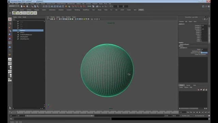Select pSphere1 in the Outliner

(28, 30)
